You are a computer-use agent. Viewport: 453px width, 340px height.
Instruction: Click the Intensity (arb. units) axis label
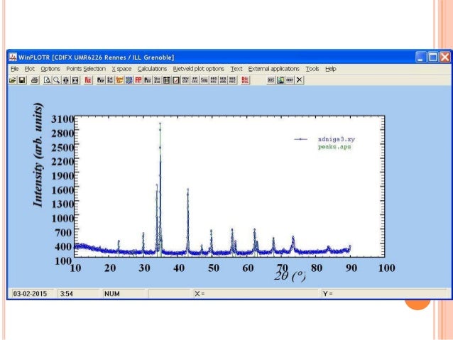pyautogui.click(x=38, y=155)
